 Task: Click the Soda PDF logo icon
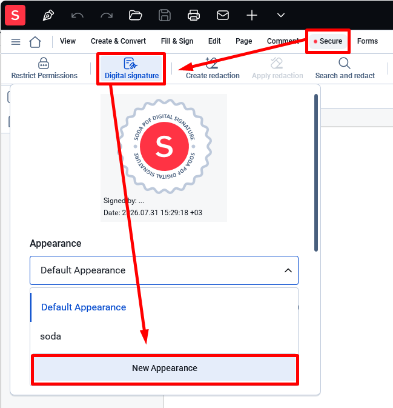(x=15, y=15)
